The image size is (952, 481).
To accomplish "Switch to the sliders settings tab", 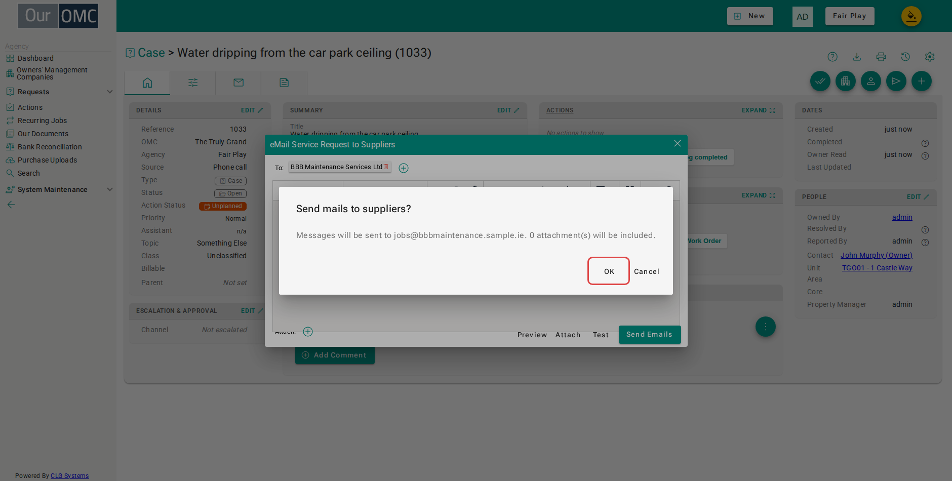I will pos(193,83).
